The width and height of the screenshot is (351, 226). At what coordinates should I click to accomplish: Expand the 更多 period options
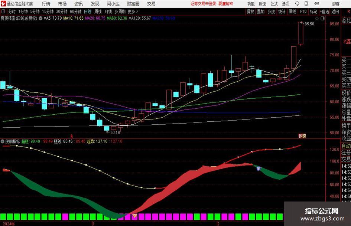pyautogui.click(x=133, y=12)
